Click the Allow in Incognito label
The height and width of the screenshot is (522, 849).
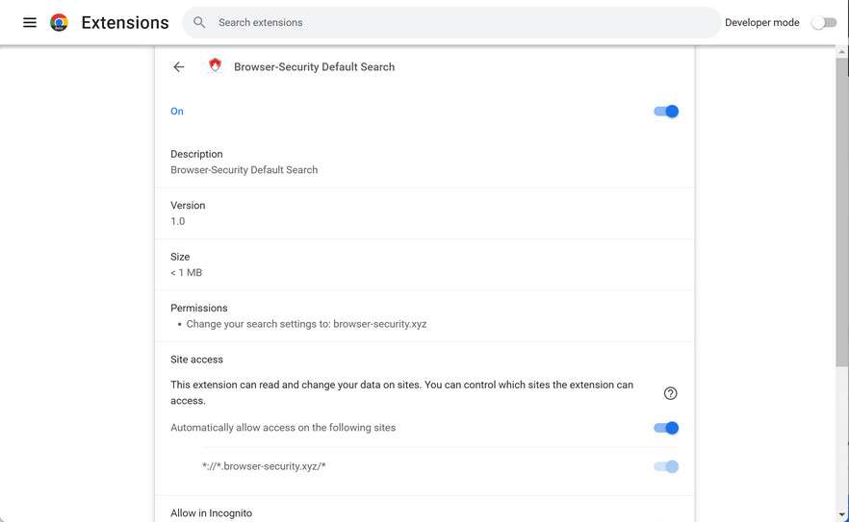(211, 513)
